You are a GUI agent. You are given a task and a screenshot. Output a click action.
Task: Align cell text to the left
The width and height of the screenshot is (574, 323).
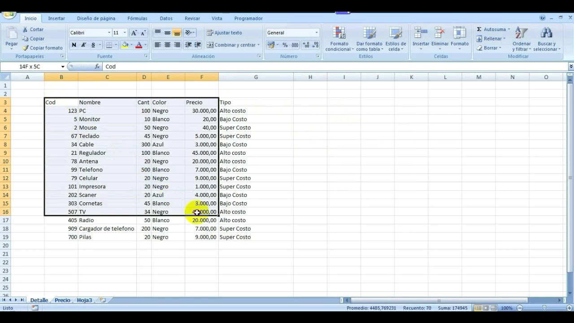(x=158, y=45)
